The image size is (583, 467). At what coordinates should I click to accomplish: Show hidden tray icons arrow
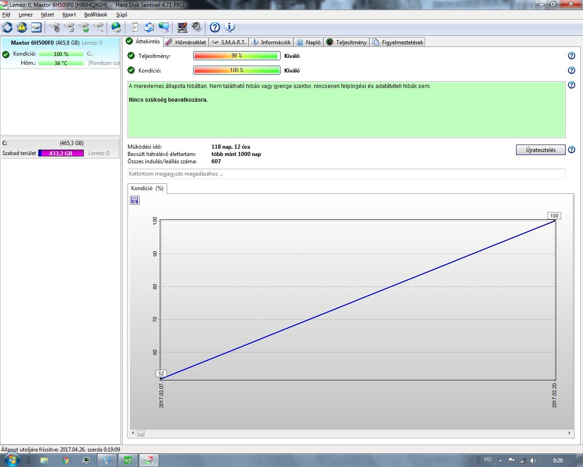(x=500, y=460)
